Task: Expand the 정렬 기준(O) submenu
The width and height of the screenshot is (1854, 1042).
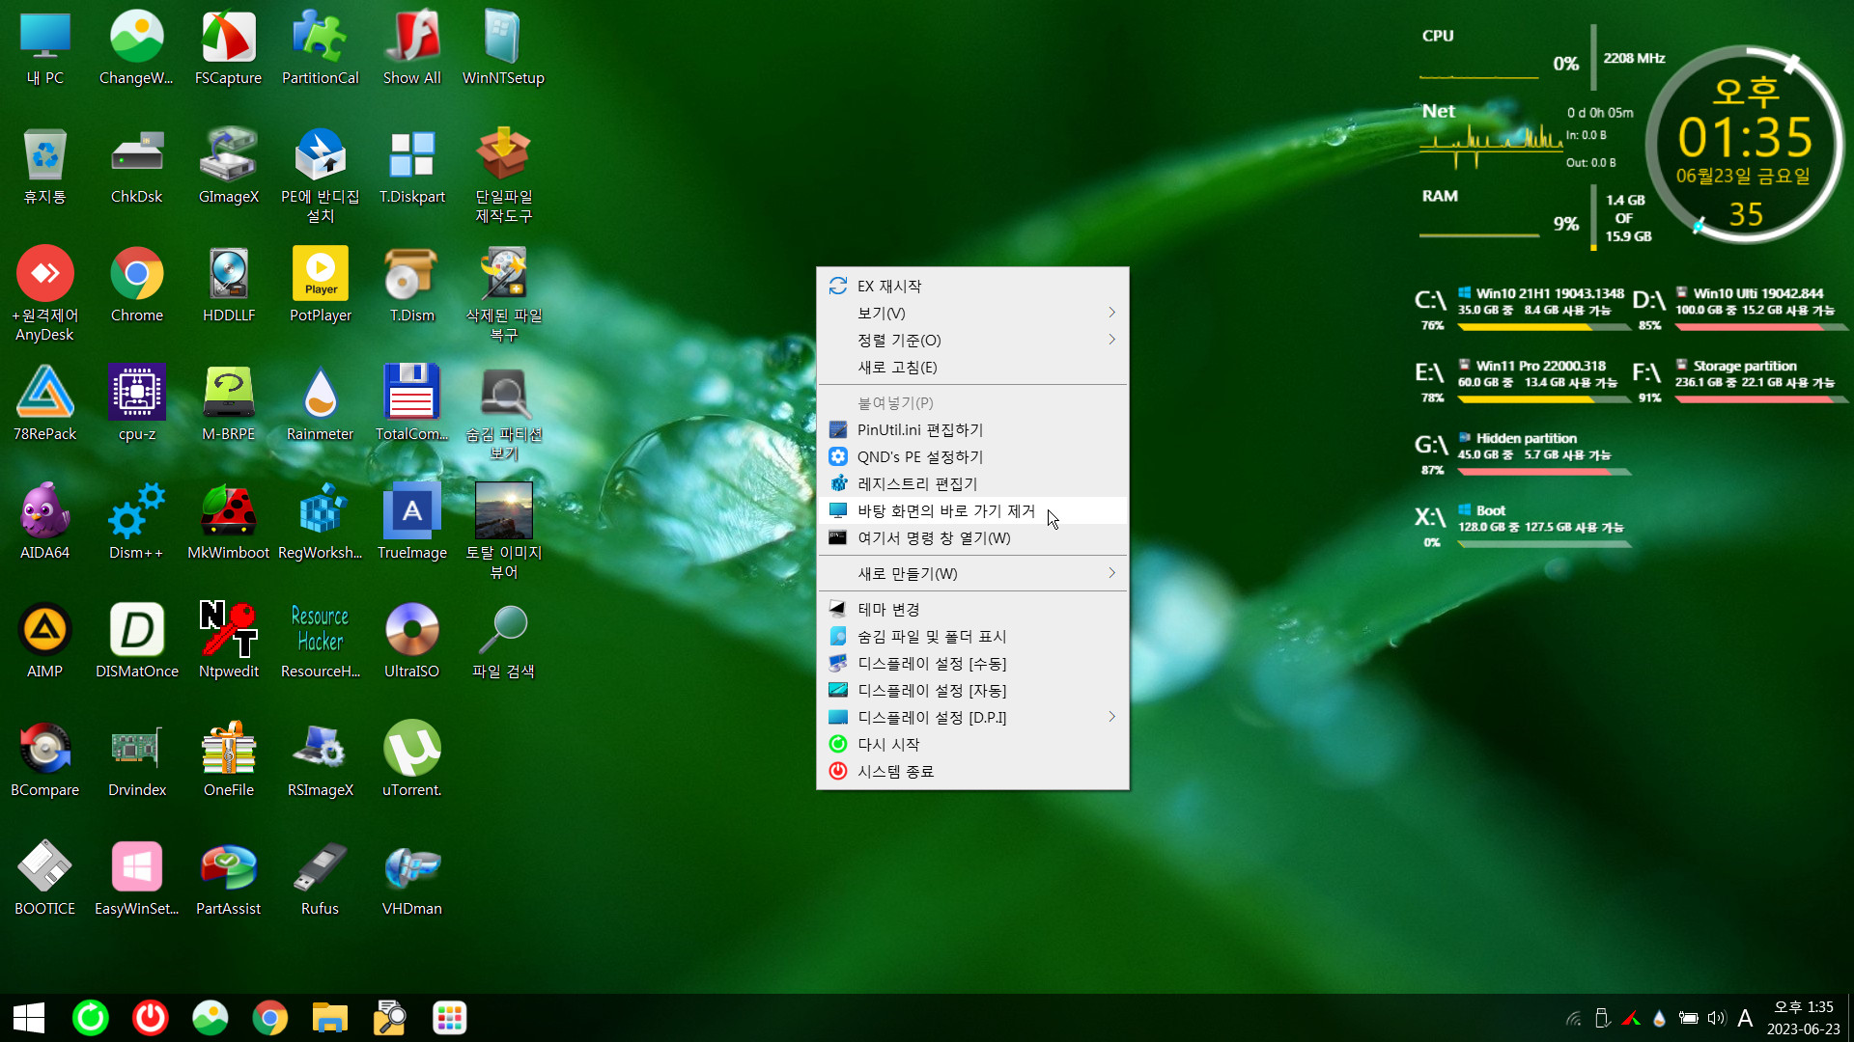Action: 972,340
